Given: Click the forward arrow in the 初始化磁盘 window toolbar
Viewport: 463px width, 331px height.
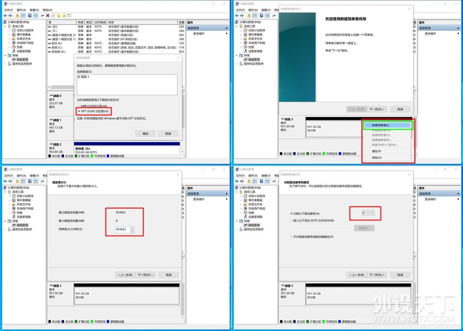Looking at the screenshot, I should (x=11, y=16).
